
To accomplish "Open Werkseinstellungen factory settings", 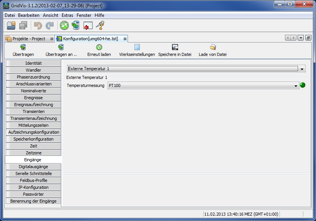I will [136, 47].
